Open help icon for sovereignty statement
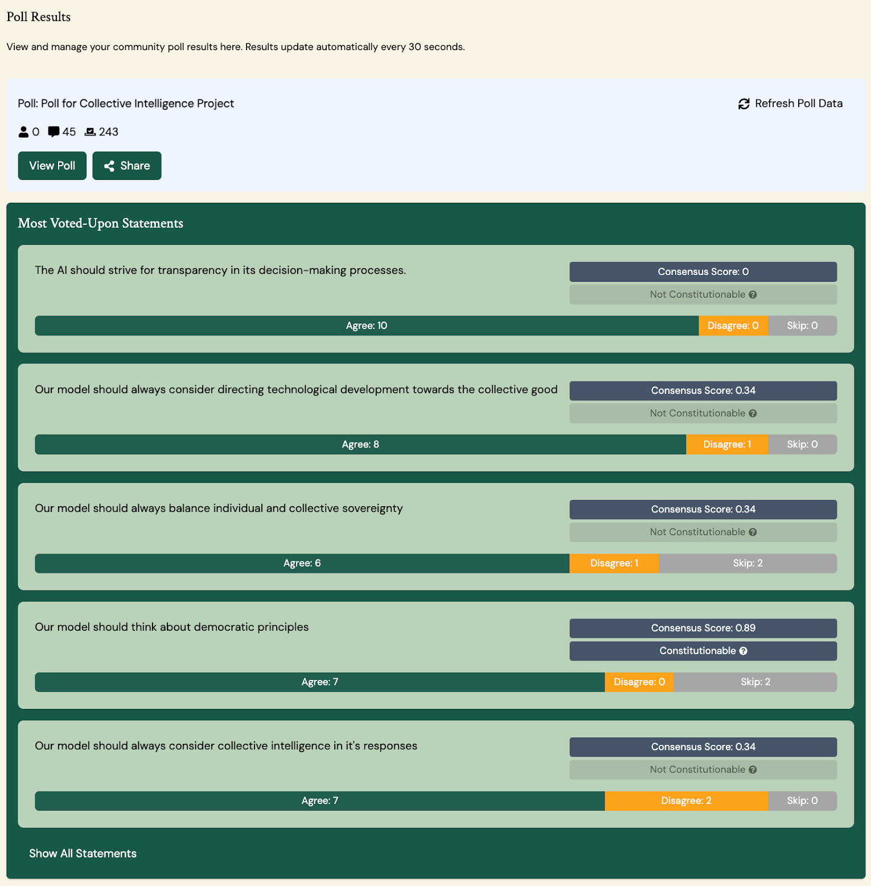 click(x=753, y=532)
